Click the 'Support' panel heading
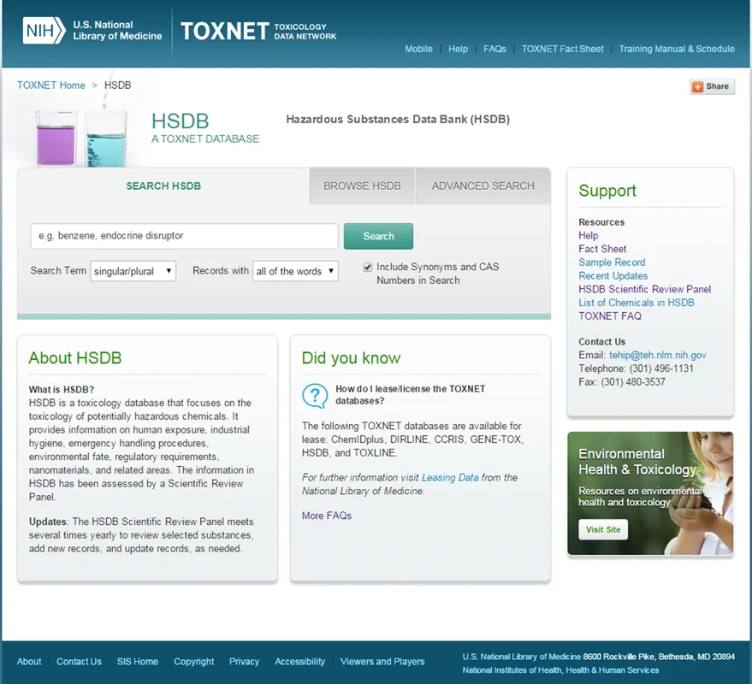 pos(607,191)
